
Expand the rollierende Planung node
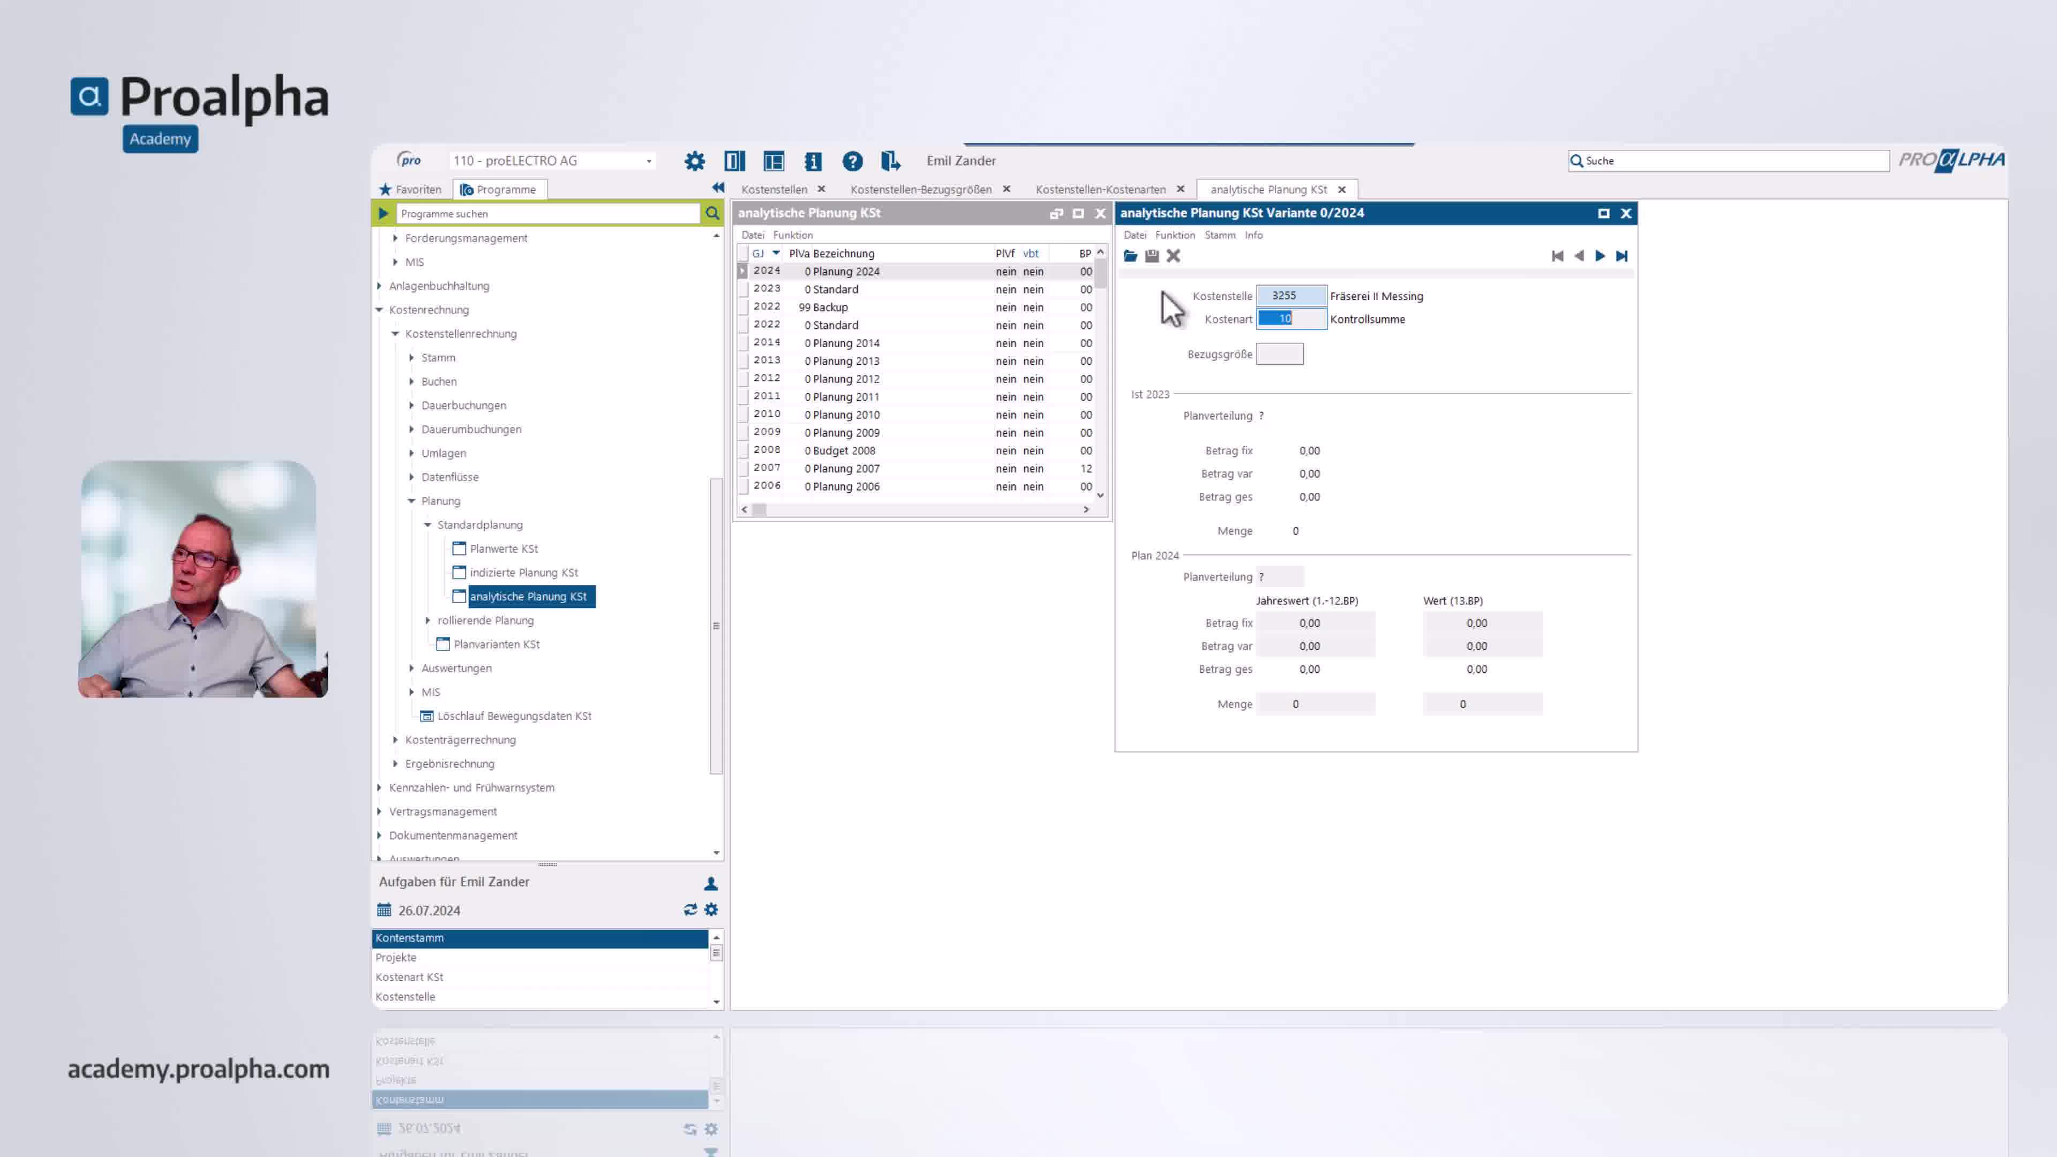(x=428, y=620)
